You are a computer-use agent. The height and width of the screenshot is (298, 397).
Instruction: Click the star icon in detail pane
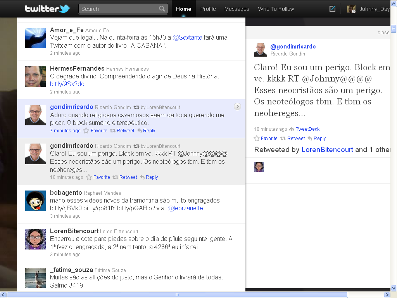point(257,139)
